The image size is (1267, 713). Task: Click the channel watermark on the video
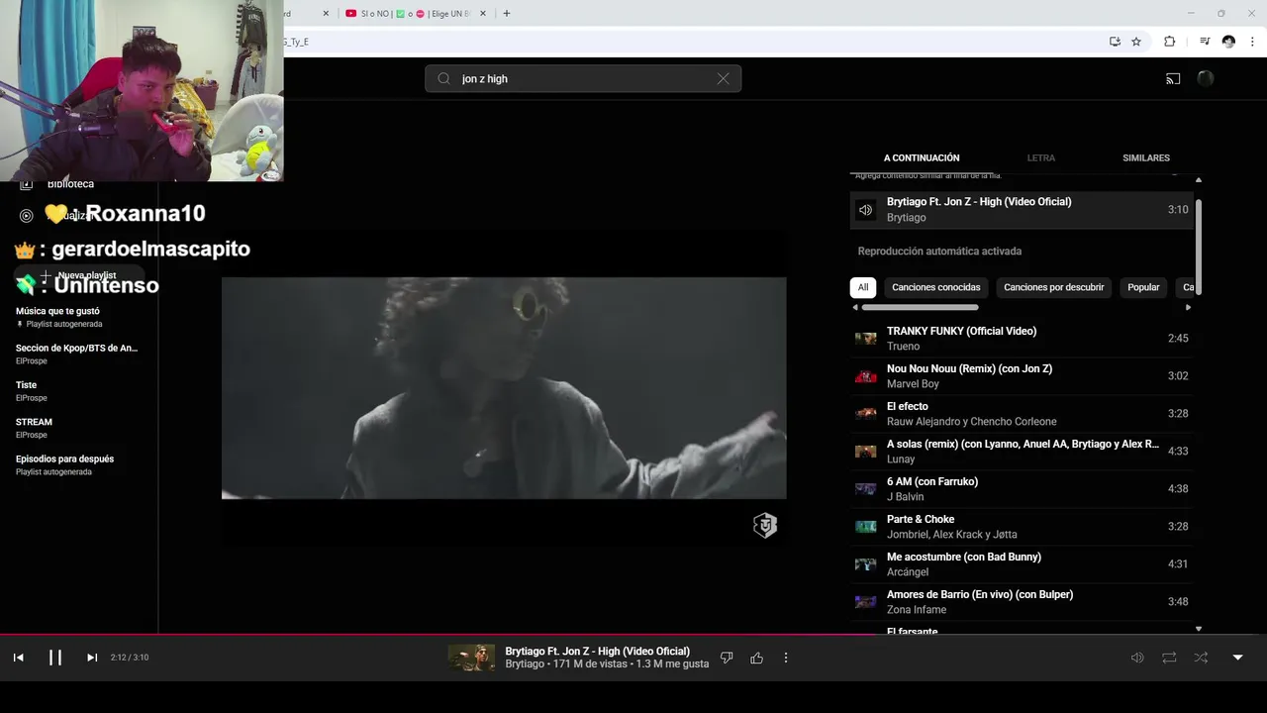click(765, 526)
